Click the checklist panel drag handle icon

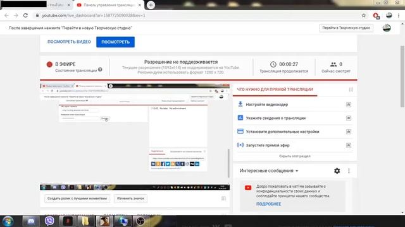click(351, 90)
